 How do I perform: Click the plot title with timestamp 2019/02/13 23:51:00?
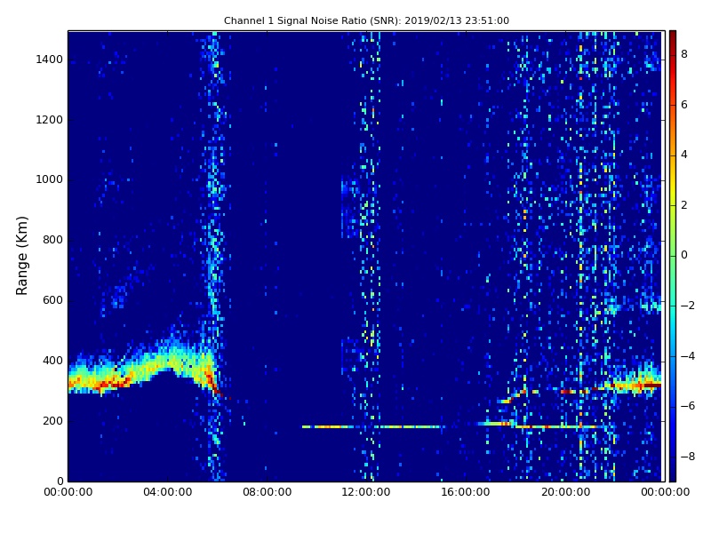[366, 20]
